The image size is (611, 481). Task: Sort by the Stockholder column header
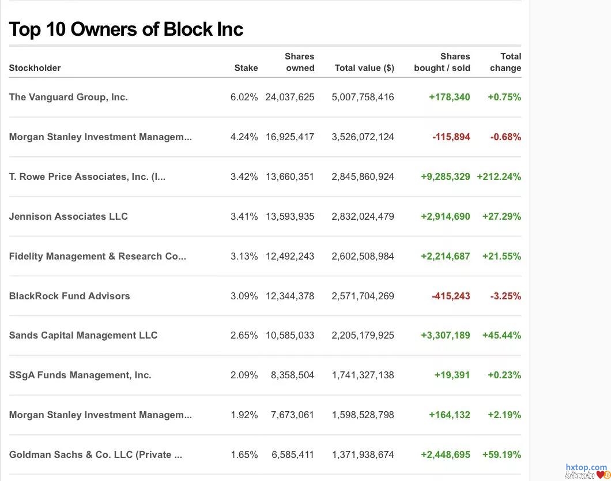point(35,68)
